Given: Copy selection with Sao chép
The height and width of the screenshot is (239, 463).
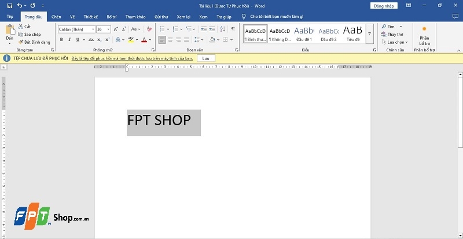Looking at the screenshot, I should tap(29, 34).
